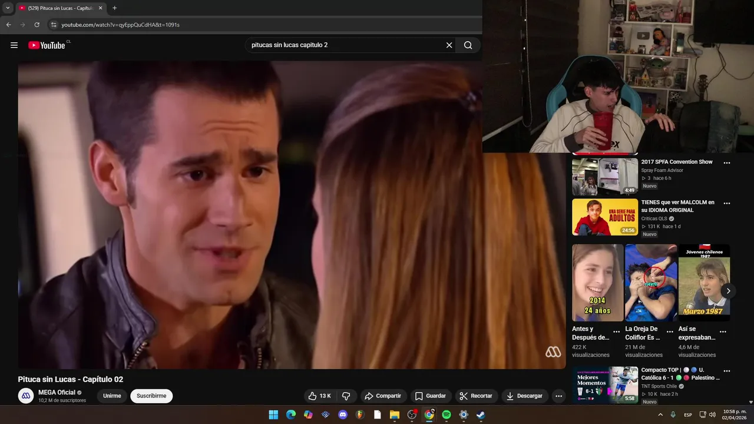
Task: Open File Explorer folder icon in the taskbar
Action: click(395, 415)
